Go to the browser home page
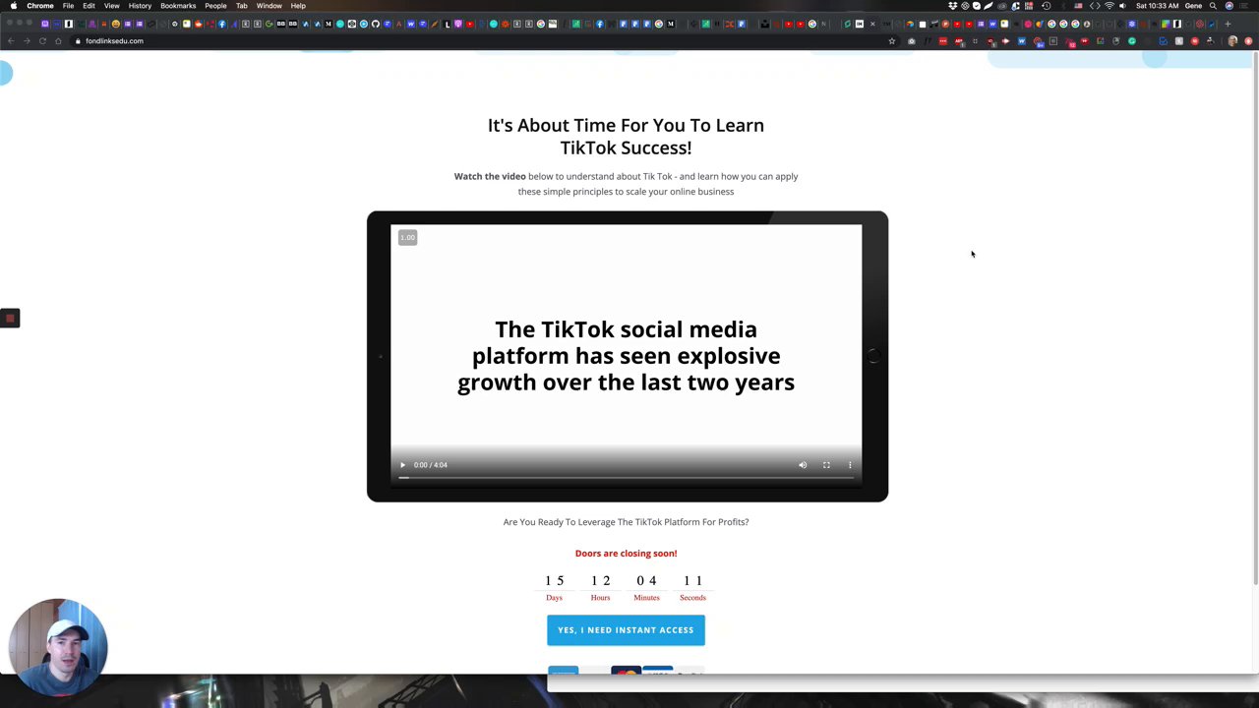The image size is (1259, 708). [58, 41]
